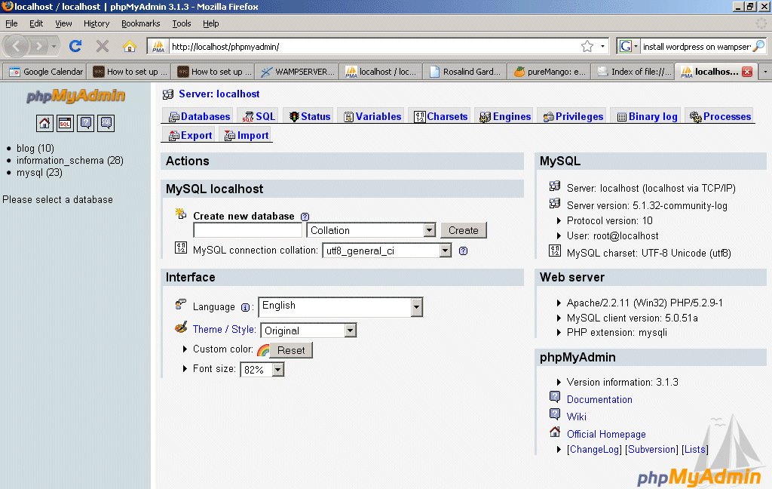Open the Bookmarks menu
Screen dimensions: 772x489
point(141,23)
